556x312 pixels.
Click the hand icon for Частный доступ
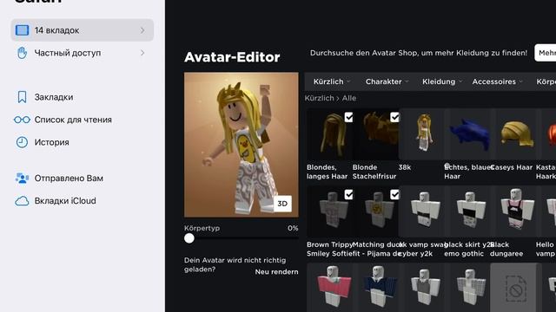coord(22,53)
